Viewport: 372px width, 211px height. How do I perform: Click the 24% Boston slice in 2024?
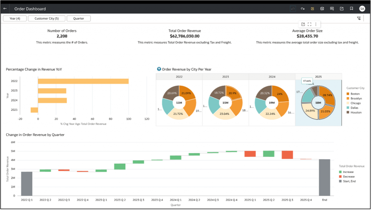280,94
